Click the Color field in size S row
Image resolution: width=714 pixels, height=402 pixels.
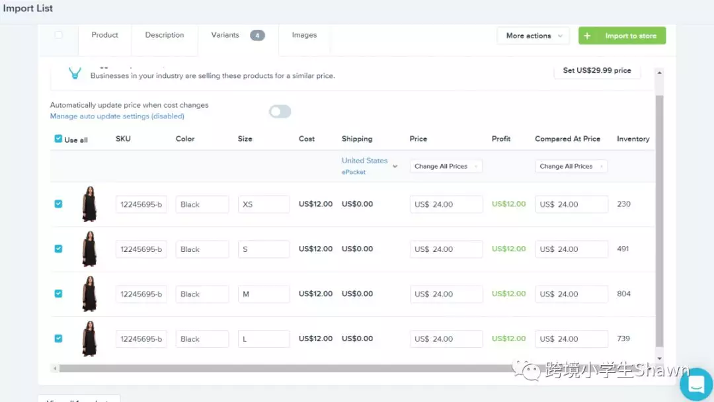pos(202,249)
